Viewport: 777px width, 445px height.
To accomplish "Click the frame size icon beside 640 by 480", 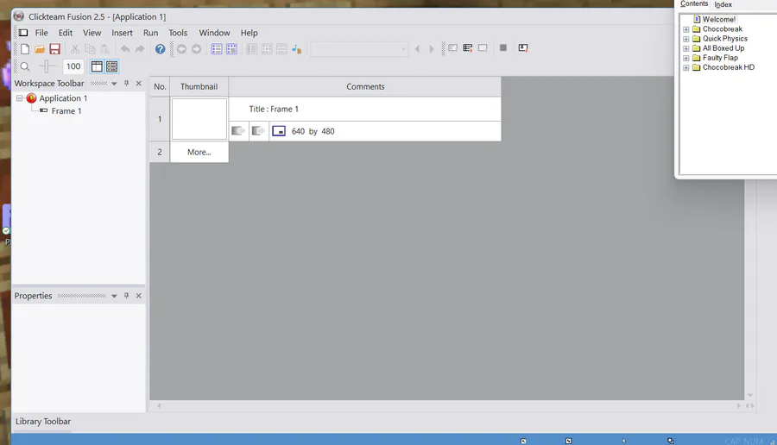I will 279,131.
